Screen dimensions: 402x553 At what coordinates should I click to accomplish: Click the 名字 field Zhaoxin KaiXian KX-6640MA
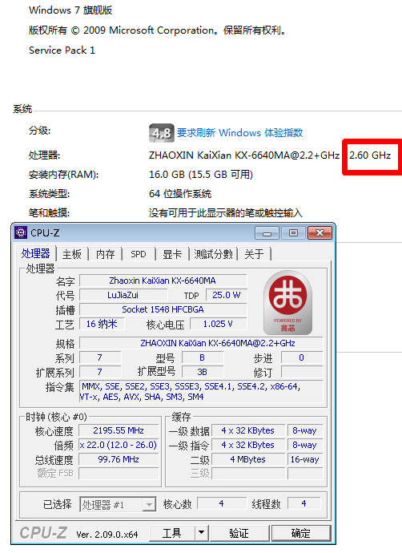tap(163, 281)
